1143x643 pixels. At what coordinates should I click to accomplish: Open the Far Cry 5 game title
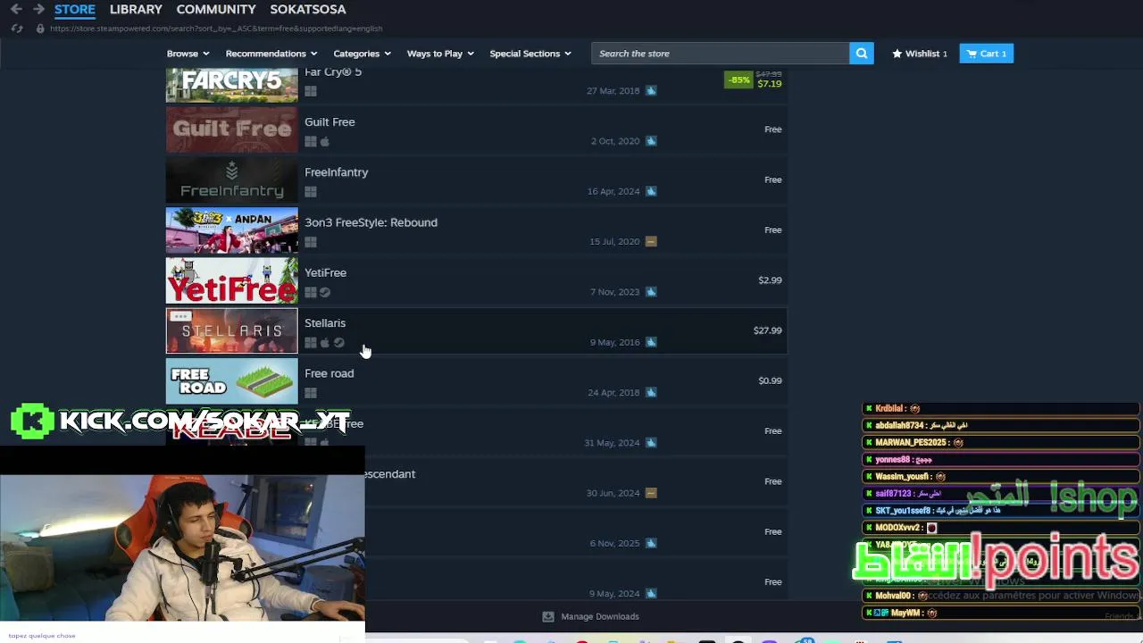[x=333, y=71]
